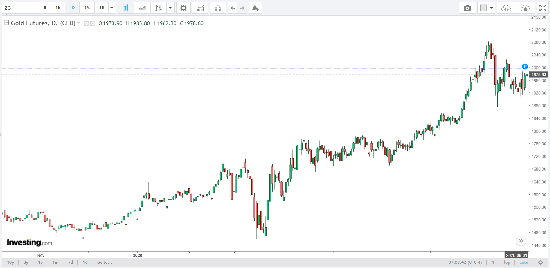Toggle Gold Futures series visibility eye

(x=86, y=23)
